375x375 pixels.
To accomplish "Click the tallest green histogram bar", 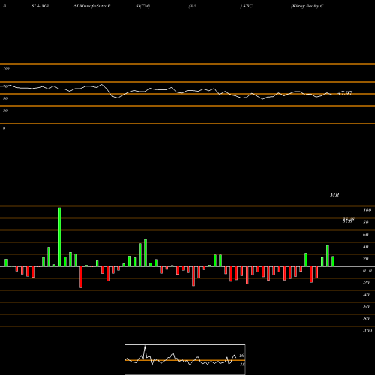I will point(60,237).
